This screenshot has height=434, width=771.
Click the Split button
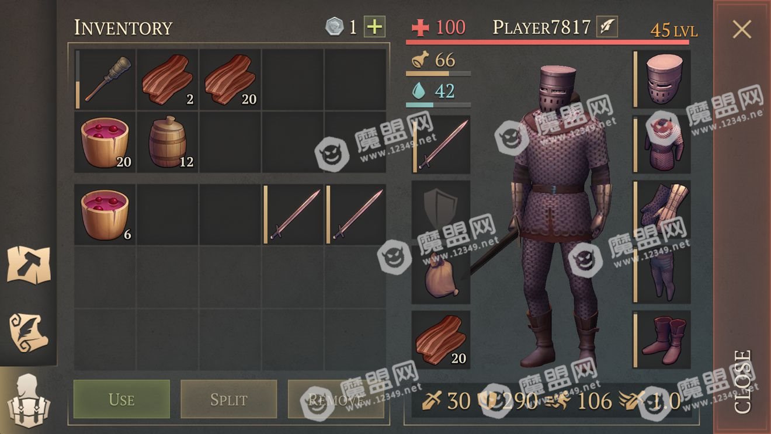click(x=228, y=400)
